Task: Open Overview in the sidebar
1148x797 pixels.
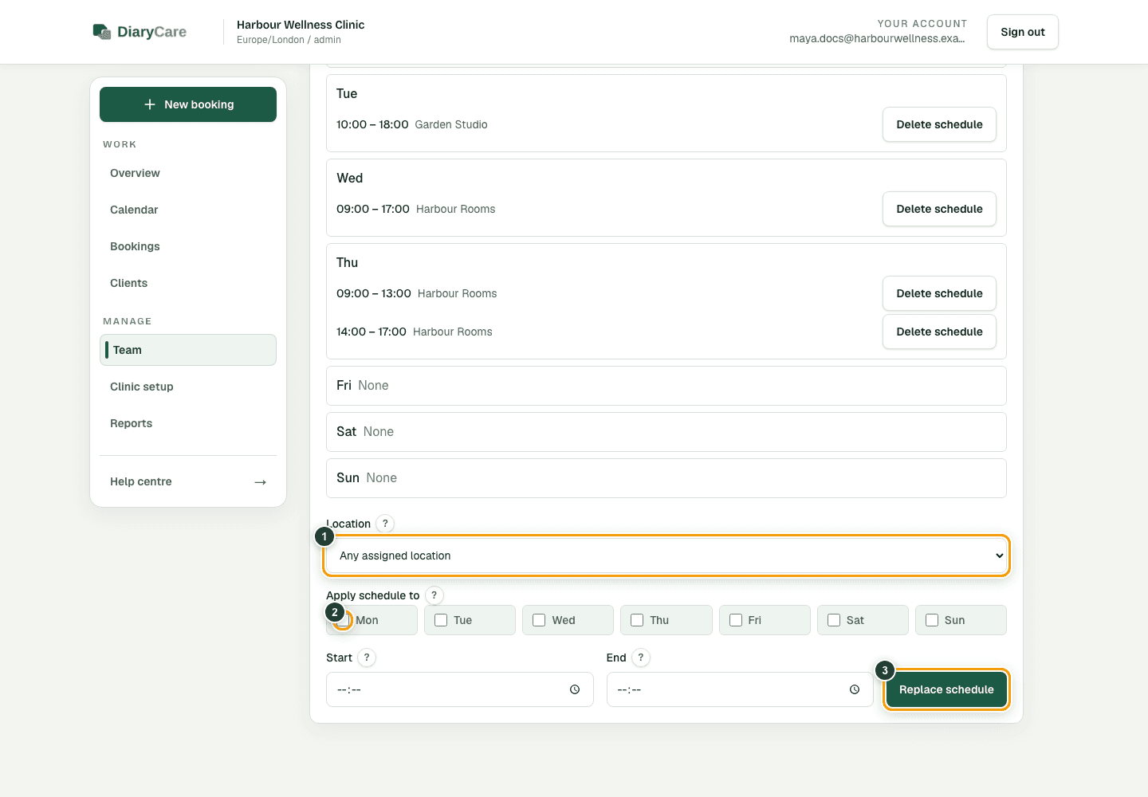Action: pyautogui.click(x=188, y=173)
